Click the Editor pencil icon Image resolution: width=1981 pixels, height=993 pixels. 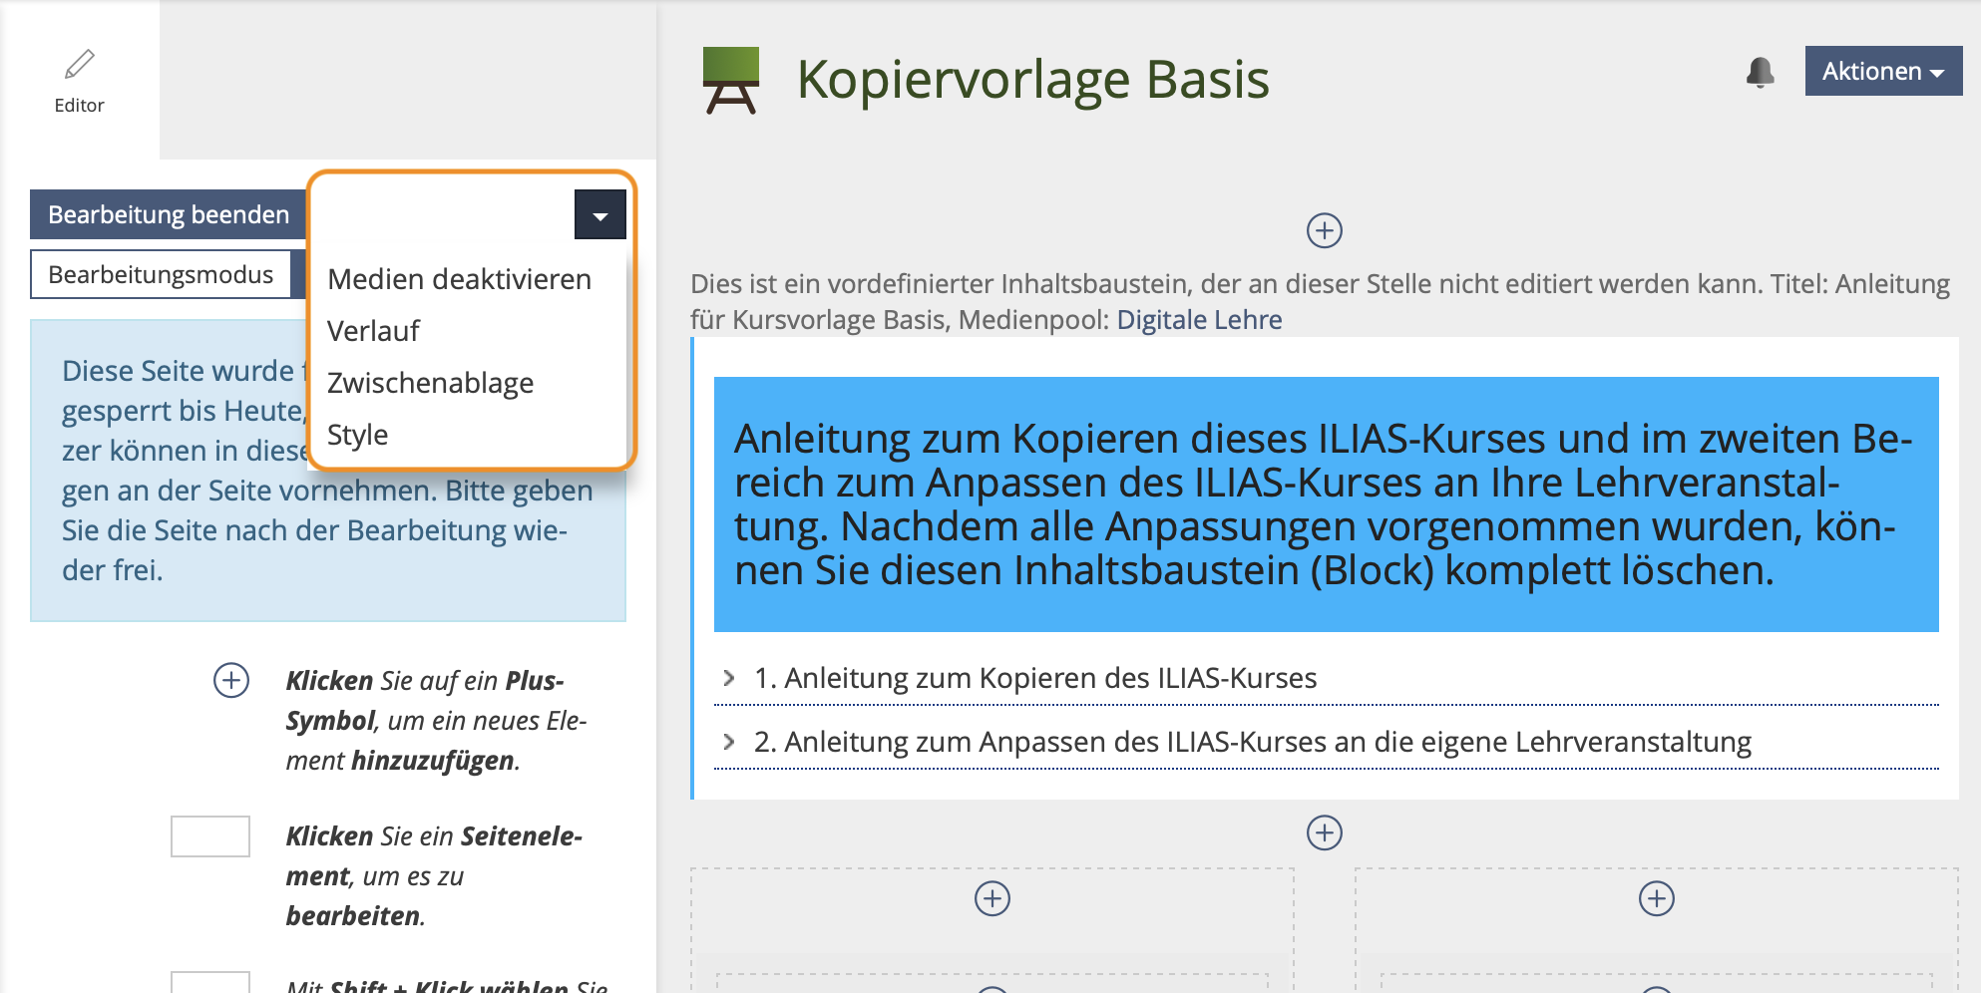pyautogui.click(x=79, y=65)
